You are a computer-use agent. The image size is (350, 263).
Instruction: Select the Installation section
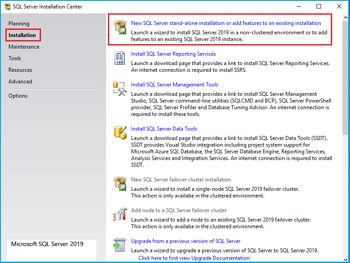point(22,35)
